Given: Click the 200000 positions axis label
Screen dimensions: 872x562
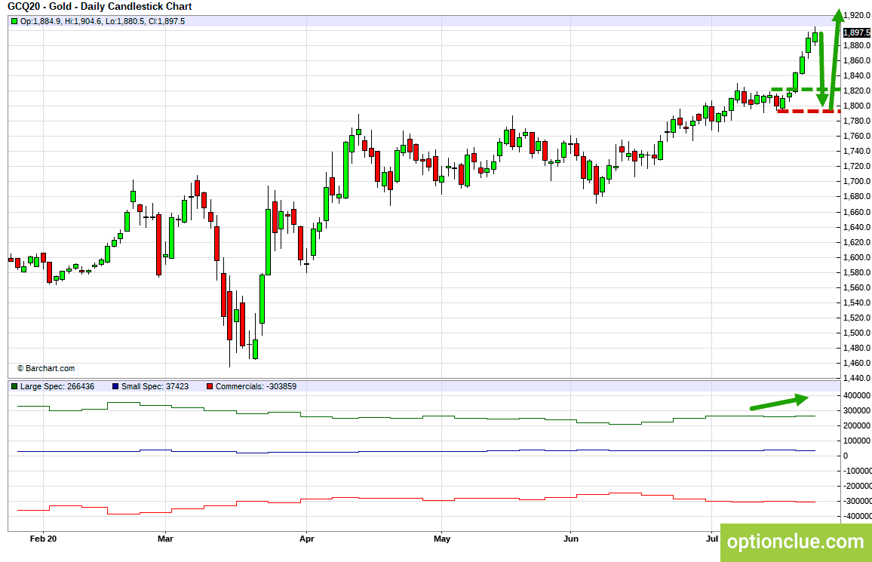Looking at the screenshot, I should [857, 425].
